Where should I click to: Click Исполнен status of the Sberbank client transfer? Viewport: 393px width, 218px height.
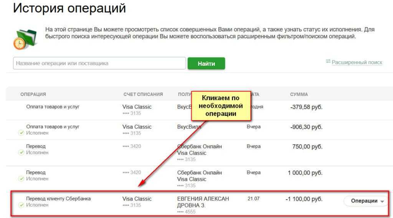pos(37,205)
